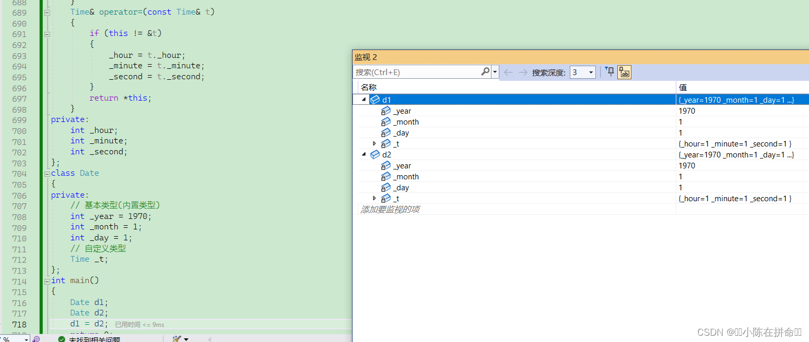Viewport: 809px width, 342px height.
Task: Click line number 718 in the gutter
Action: coord(19,324)
